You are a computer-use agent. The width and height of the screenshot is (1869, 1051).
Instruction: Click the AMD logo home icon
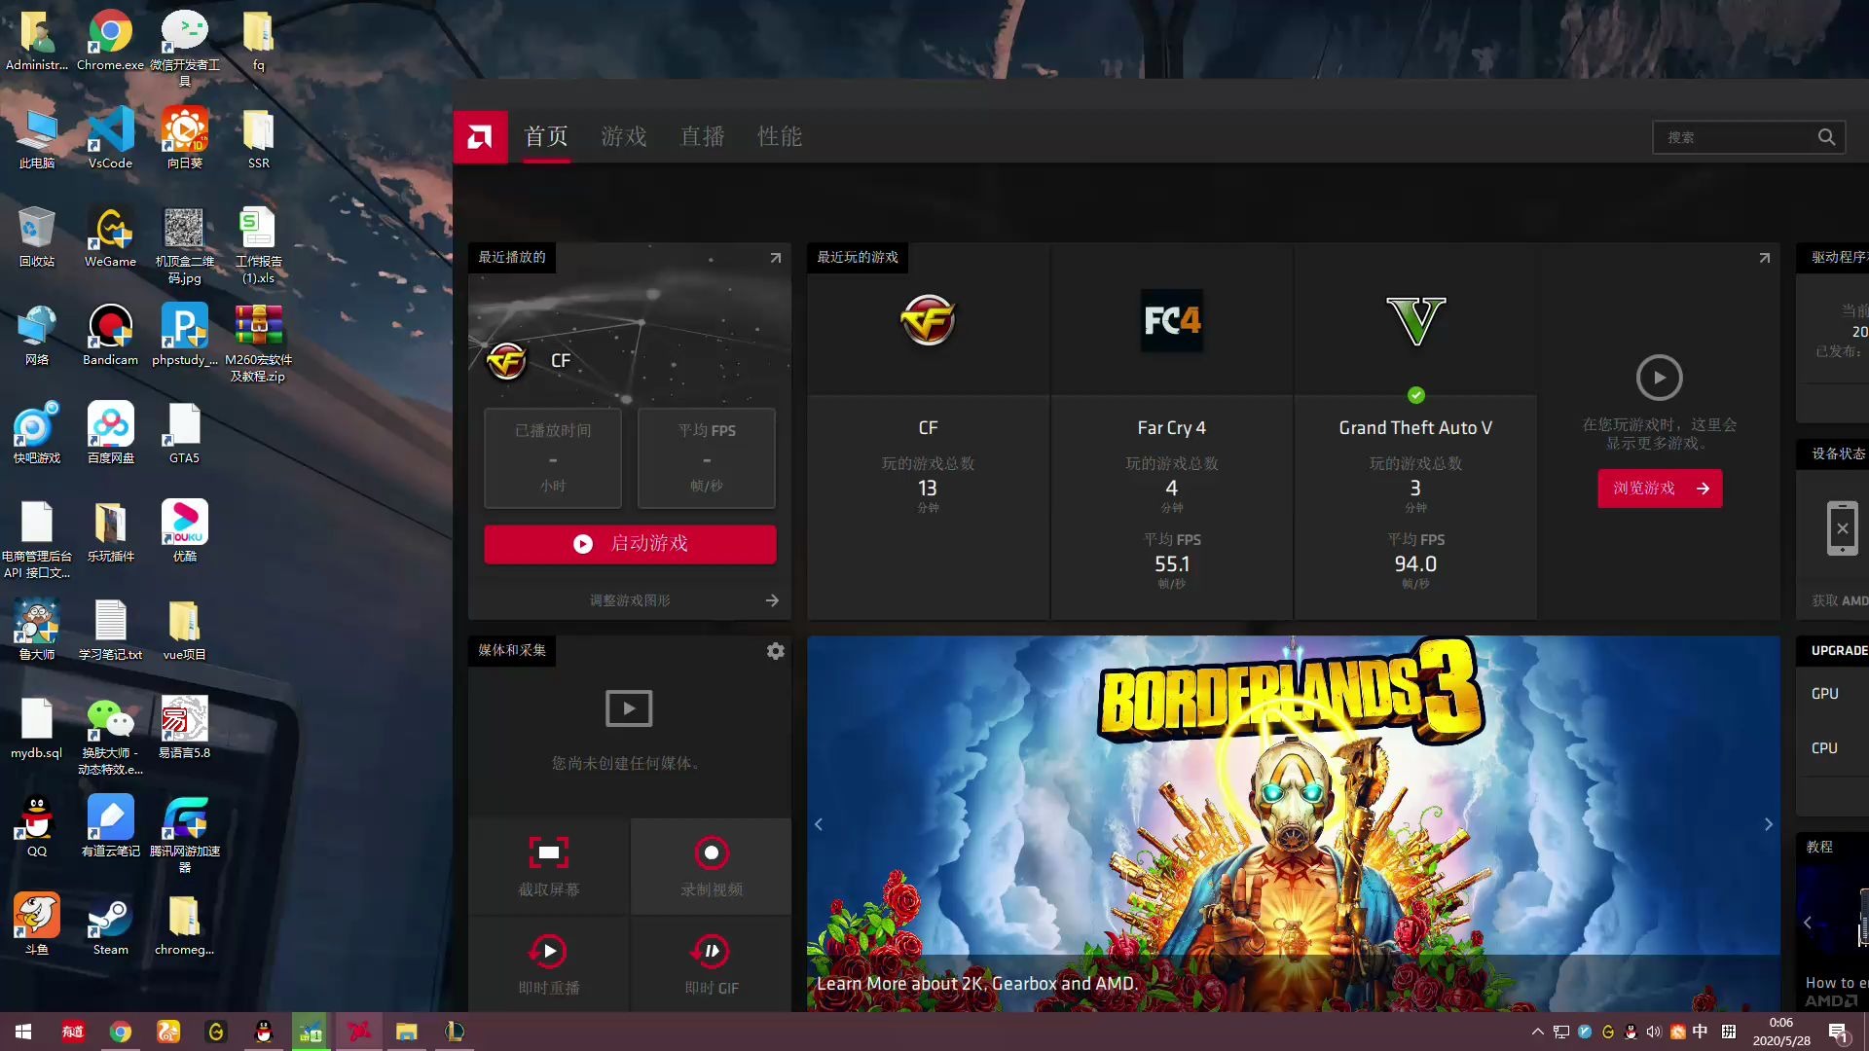pos(480,137)
